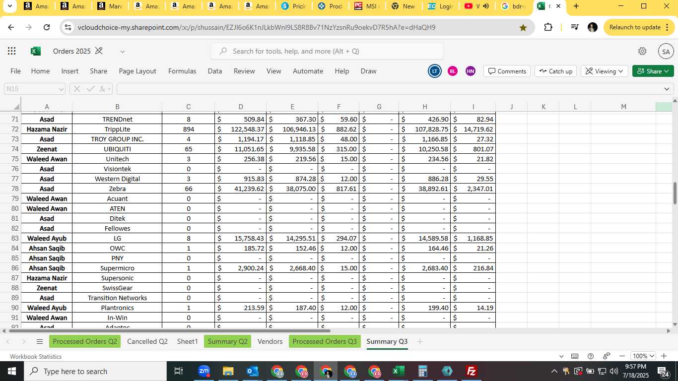Switch to the Cancelled Q2 sheet tab
The image size is (678, 381).
tap(147, 341)
